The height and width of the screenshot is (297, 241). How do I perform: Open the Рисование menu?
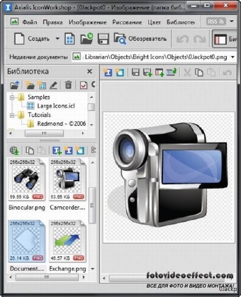coord(127,22)
